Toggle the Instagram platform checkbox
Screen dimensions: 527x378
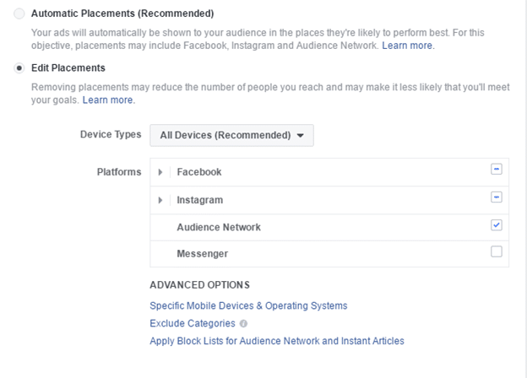[x=496, y=197]
